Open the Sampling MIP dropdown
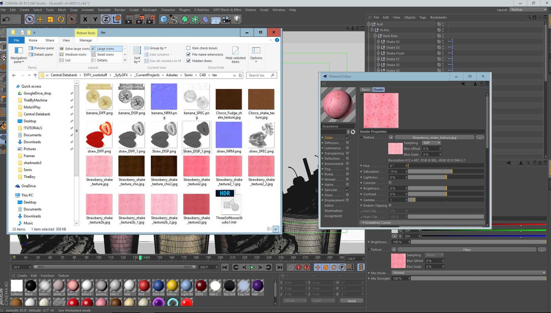 pos(432,143)
